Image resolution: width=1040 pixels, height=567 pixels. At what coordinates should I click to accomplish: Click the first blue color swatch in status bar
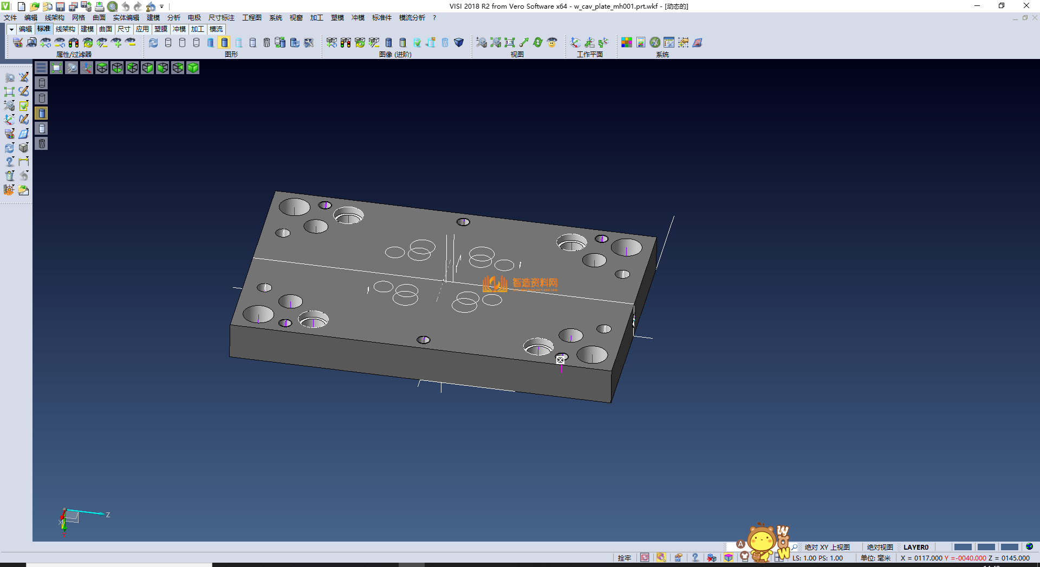coord(963,547)
